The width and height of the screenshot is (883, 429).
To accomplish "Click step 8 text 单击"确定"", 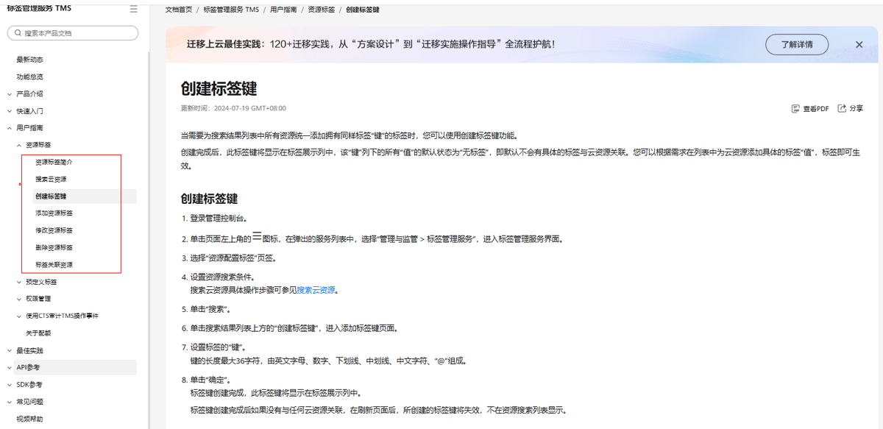I will click(x=211, y=380).
